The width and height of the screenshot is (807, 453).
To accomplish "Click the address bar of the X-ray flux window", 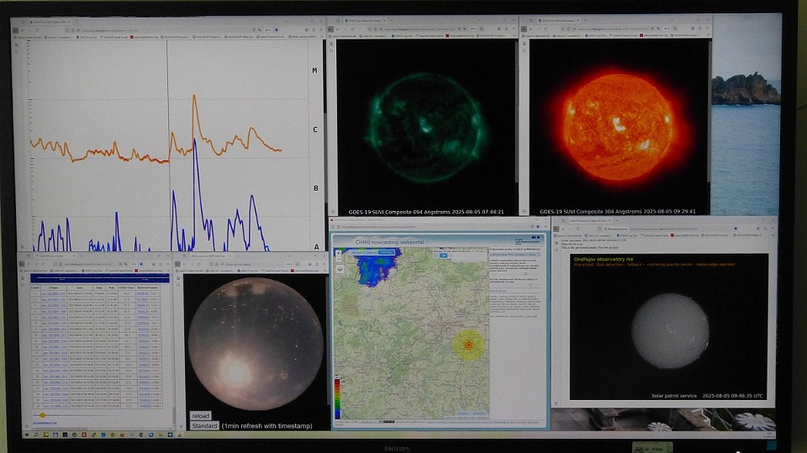I will pos(109,29).
